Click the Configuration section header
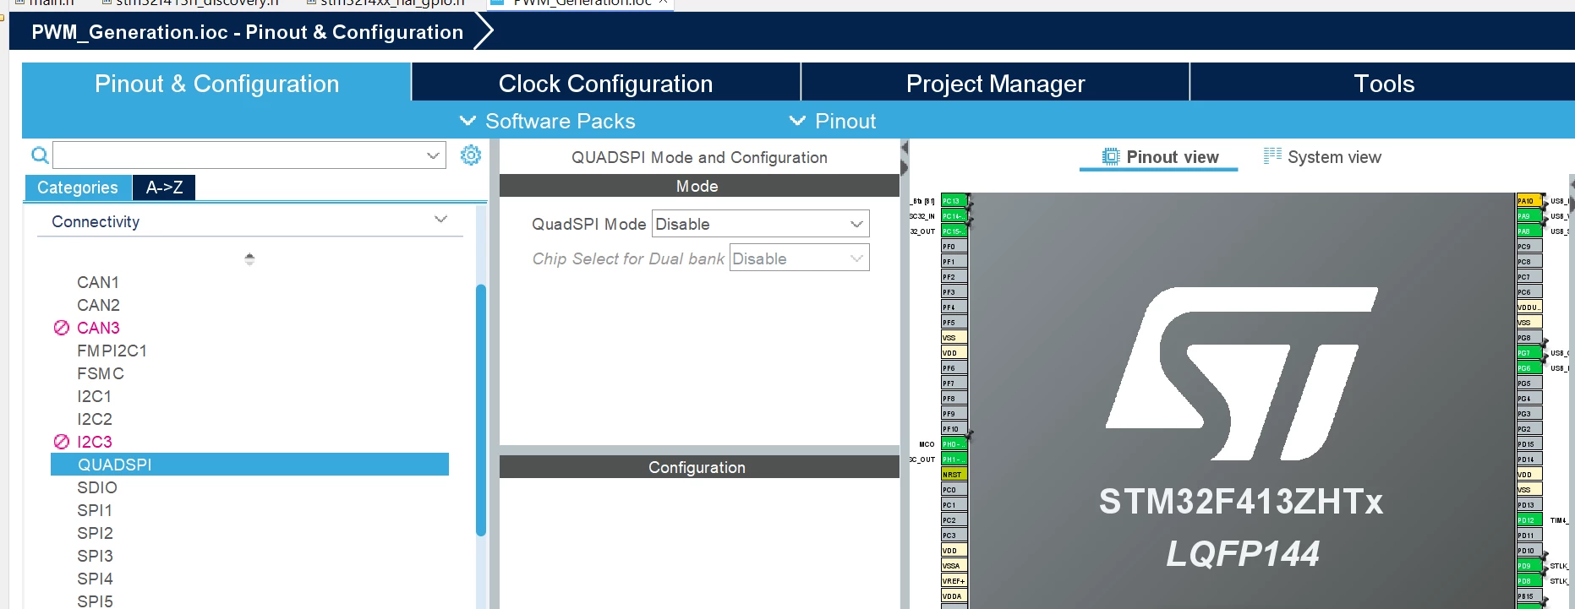The width and height of the screenshot is (1575, 609). click(x=698, y=467)
